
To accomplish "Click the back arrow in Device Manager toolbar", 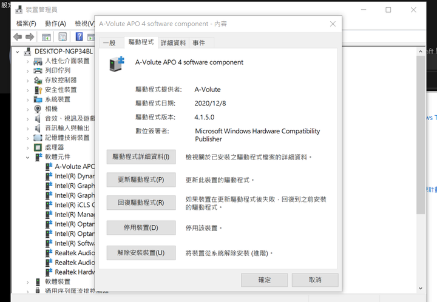I will tap(18, 37).
